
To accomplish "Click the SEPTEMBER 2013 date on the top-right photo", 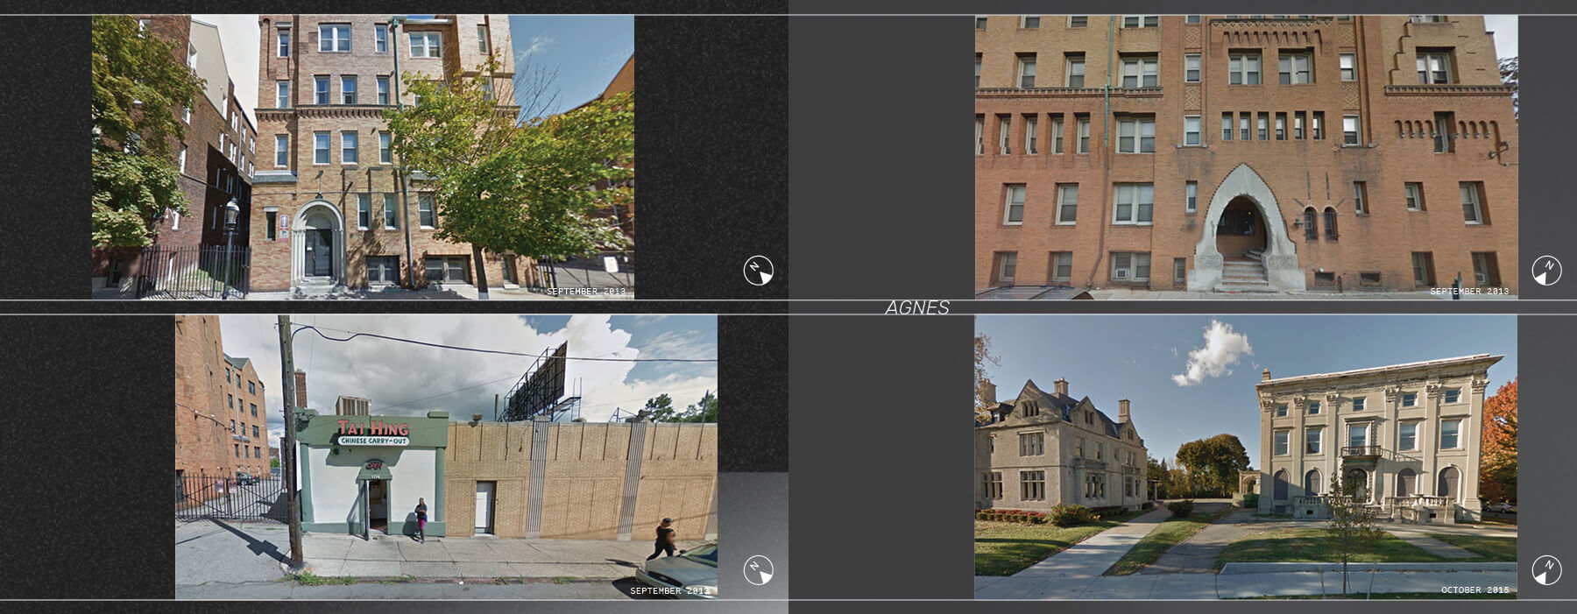I will (1469, 291).
